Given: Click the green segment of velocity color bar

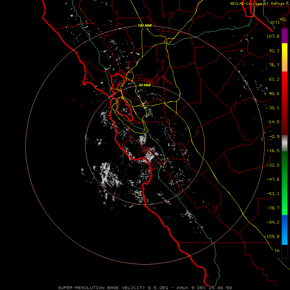Looking at the screenshot, I should (285, 183).
